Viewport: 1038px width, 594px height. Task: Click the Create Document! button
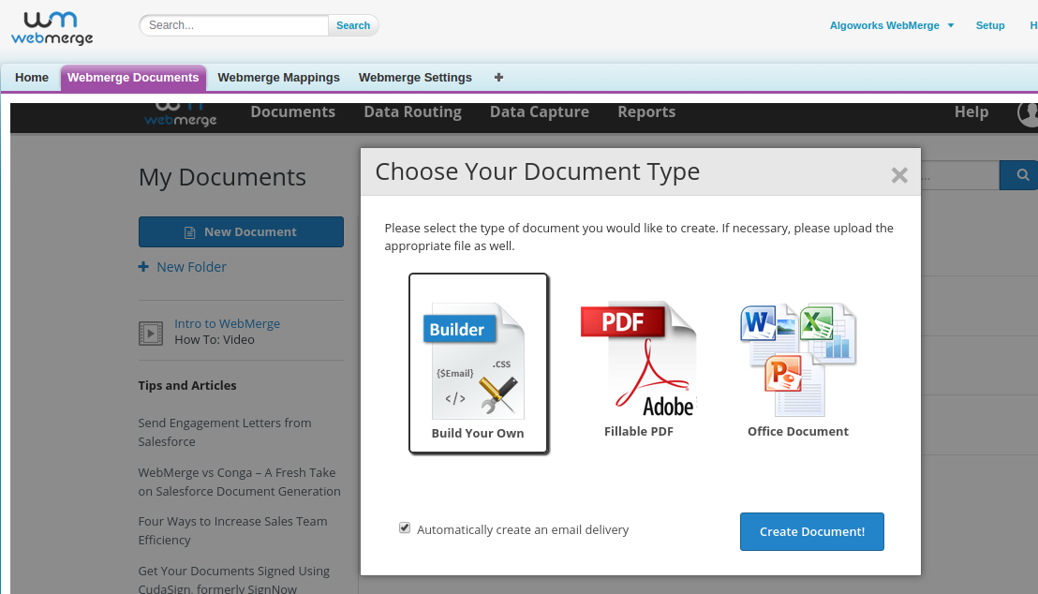(x=811, y=531)
